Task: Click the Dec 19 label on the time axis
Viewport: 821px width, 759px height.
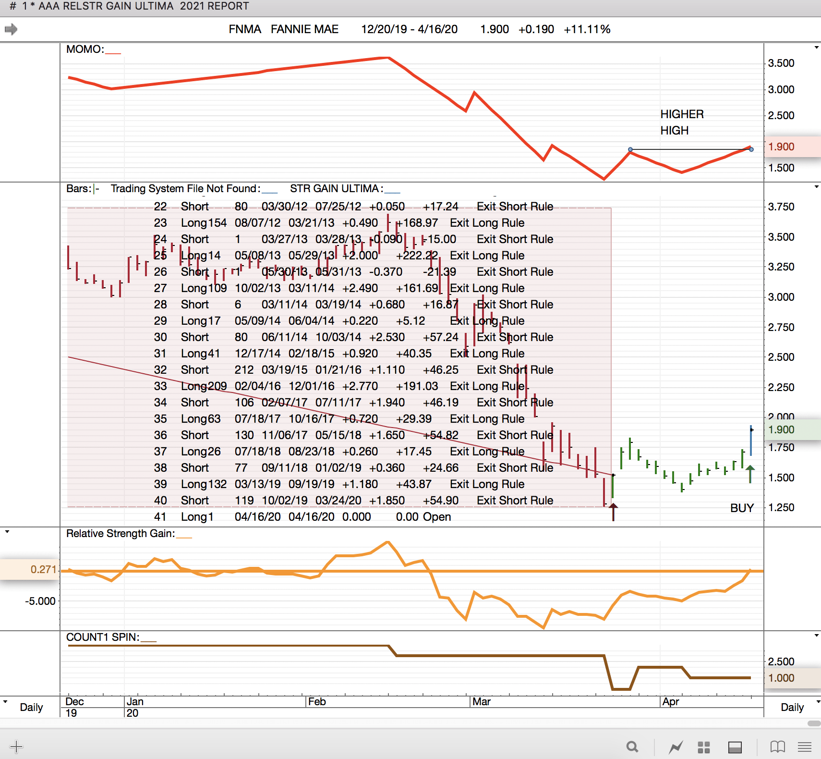Action: tap(74, 707)
